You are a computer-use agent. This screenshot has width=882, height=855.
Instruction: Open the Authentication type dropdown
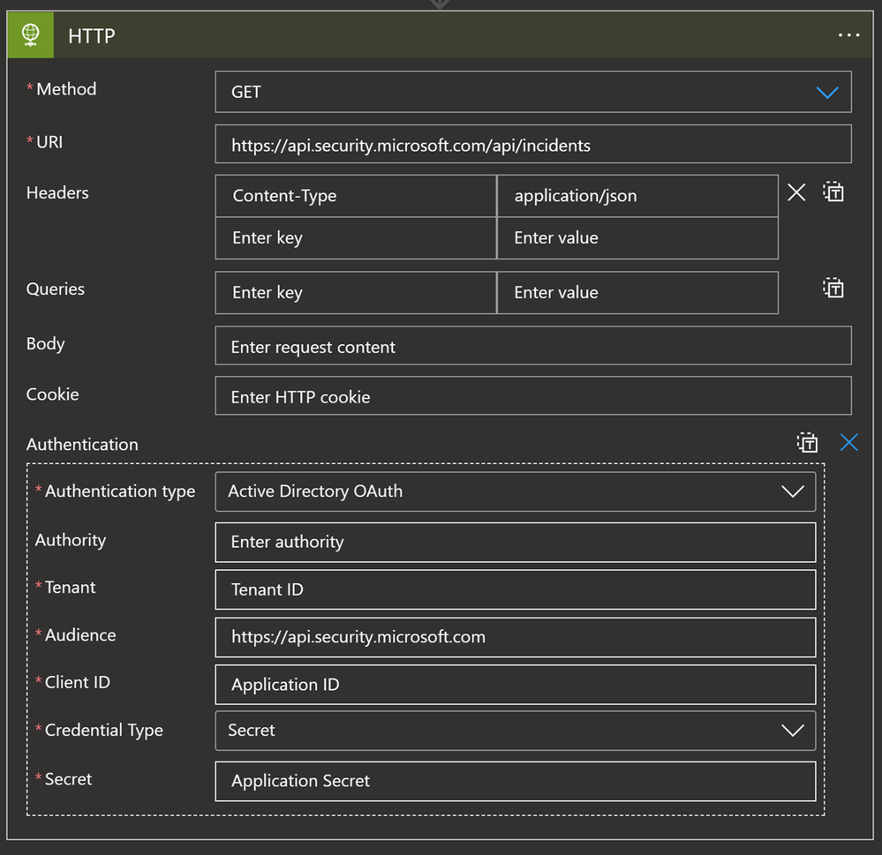pos(791,491)
